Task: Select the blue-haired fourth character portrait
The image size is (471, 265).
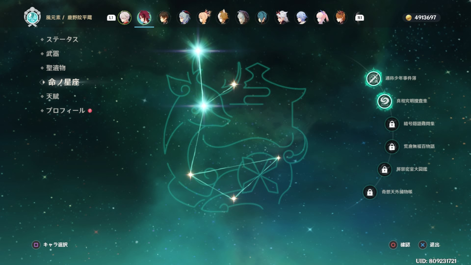Action: click(x=184, y=18)
